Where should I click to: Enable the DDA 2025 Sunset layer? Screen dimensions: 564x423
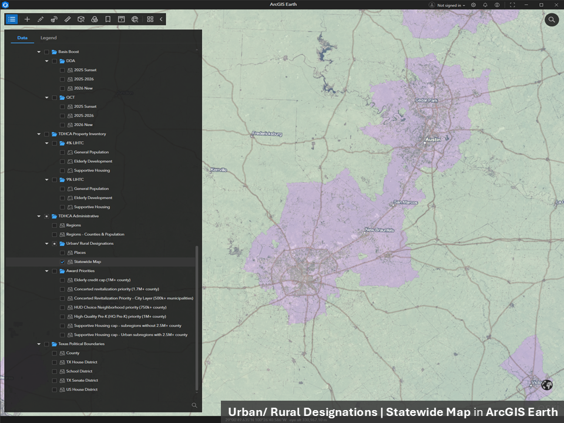(x=62, y=70)
